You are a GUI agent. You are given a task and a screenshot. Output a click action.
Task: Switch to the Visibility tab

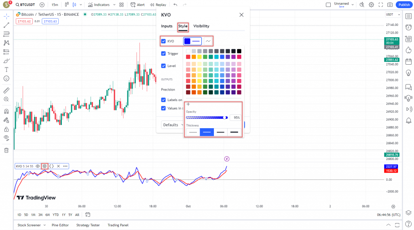[x=201, y=26]
